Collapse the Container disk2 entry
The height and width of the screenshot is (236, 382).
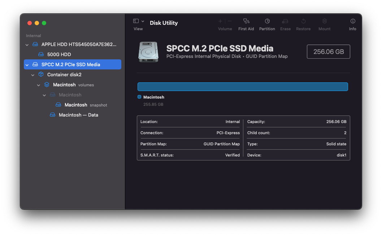[x=33, y=75]
